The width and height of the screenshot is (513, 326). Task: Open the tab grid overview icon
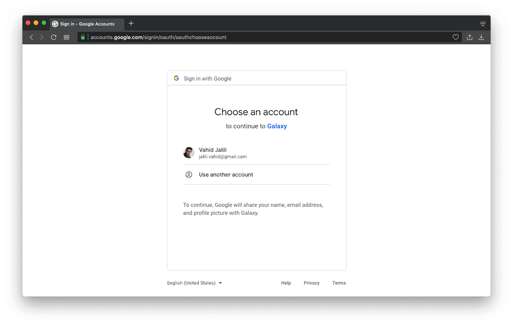coord(66,37)
